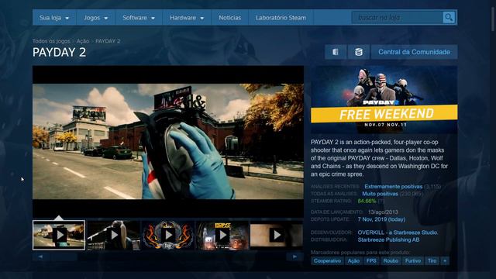
Task: Go to Todos os jogos breadcrumb
Action: (51, 41)
